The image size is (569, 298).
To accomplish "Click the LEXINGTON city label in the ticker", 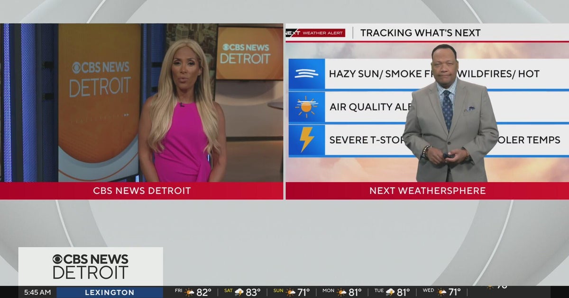I will (x=110, y=292).
